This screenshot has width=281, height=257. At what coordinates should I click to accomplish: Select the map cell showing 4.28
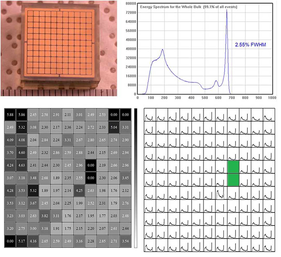click(x=10, y=191)
